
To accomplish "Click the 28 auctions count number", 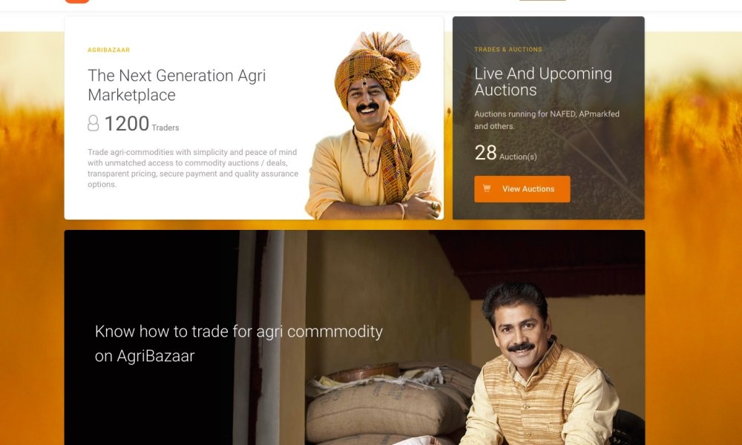I will (x=485, y=153).
